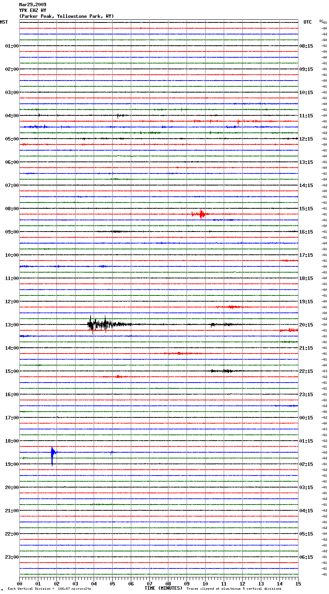
Task: Click the 04:00 MST time label
Action: 12,116
